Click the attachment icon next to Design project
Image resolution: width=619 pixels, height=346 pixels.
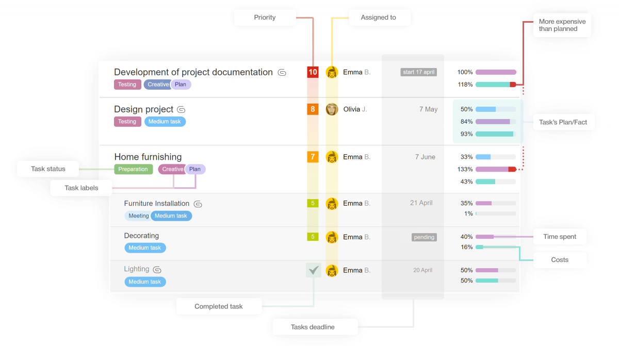coord(181,110)
